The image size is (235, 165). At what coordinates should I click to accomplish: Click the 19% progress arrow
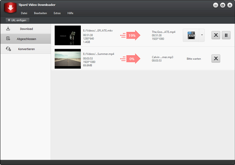(x=130, y=35)
